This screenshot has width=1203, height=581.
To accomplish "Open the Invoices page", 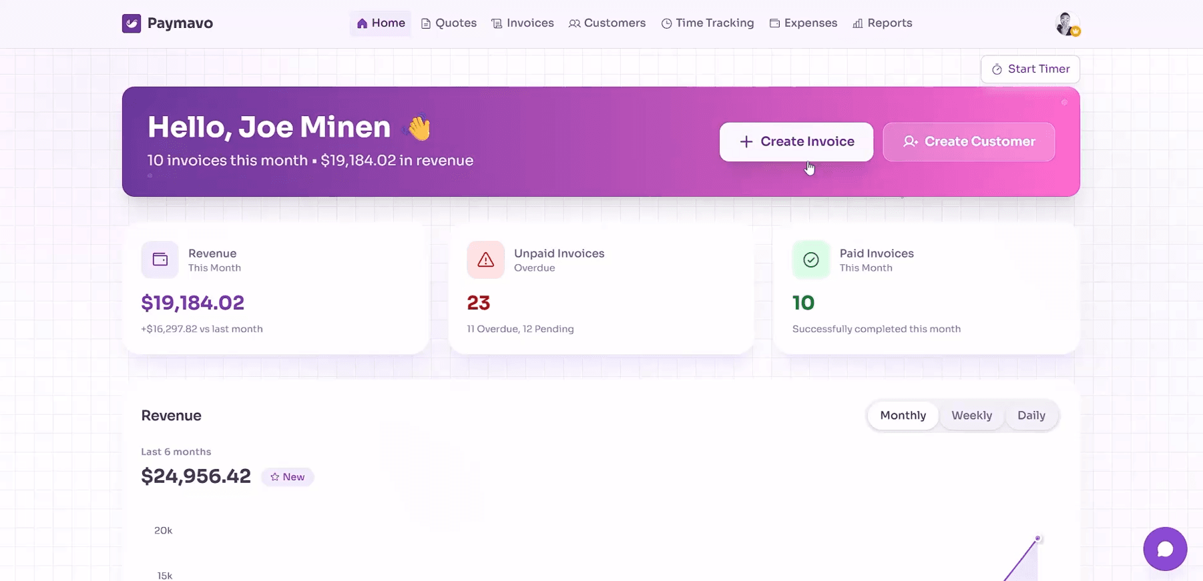I will [523, 23].
